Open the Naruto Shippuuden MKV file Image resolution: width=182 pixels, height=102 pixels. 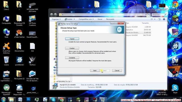[19, 90]
